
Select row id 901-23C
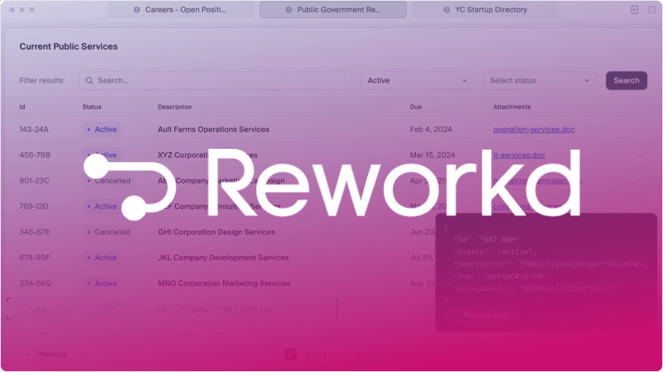click(x=34, y=181)
